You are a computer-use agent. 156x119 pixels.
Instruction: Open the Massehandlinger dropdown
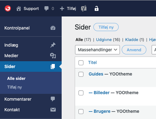coord(97,50)
